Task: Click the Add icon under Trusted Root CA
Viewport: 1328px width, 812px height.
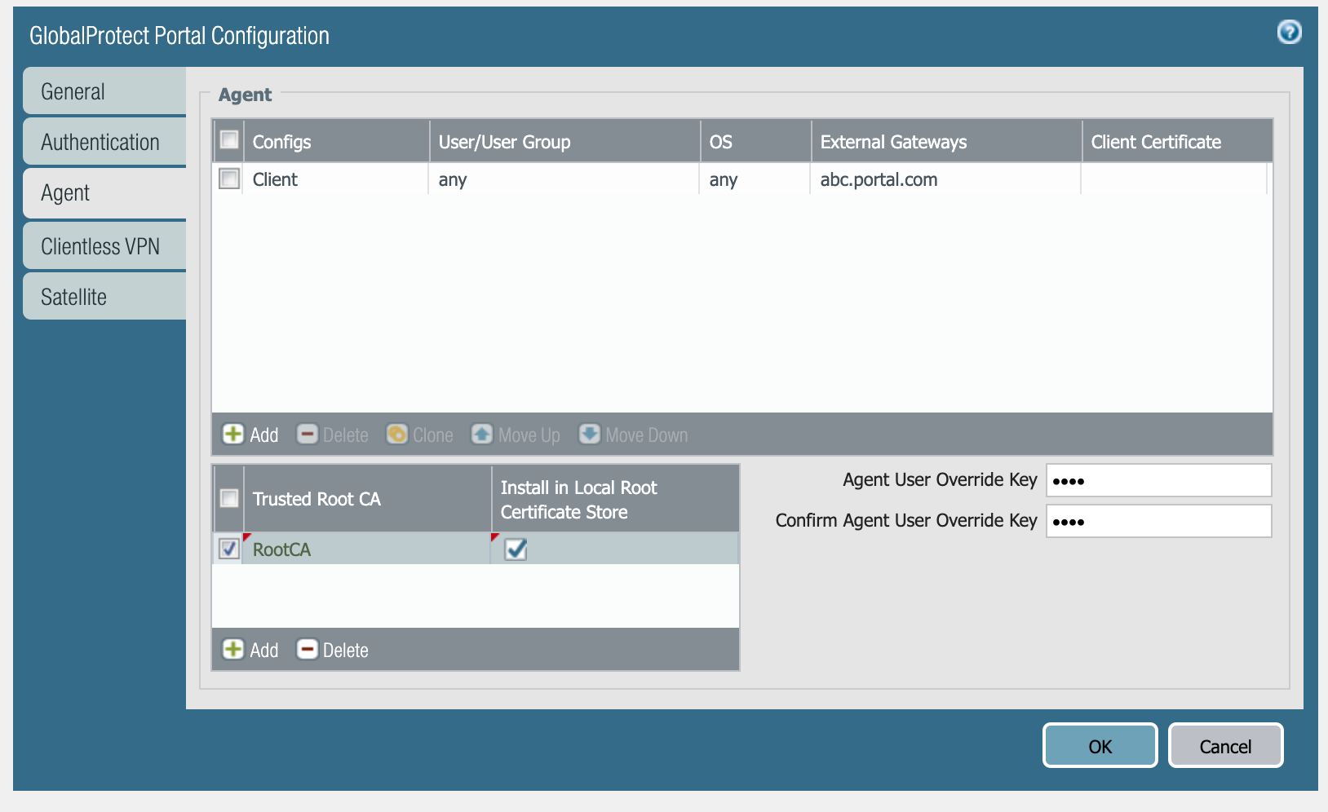Action: pyautogui.click(x=233, y=650)
